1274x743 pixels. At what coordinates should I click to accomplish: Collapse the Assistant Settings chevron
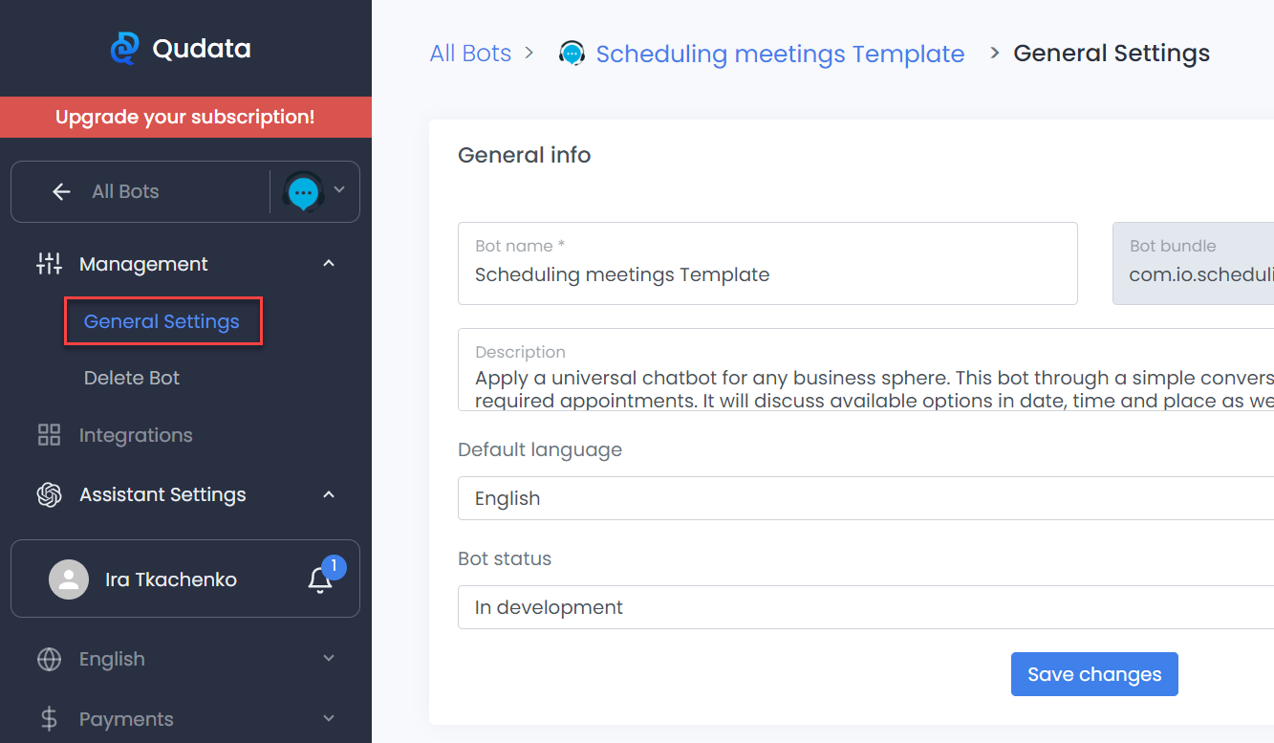pyautogui.click(x=329, y=494)
